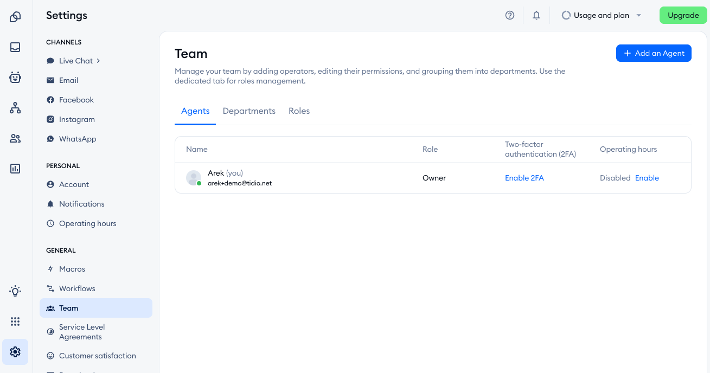Open Macros settings in sidebar
Screen dimensions: 710x373
(x=72, y=269)
